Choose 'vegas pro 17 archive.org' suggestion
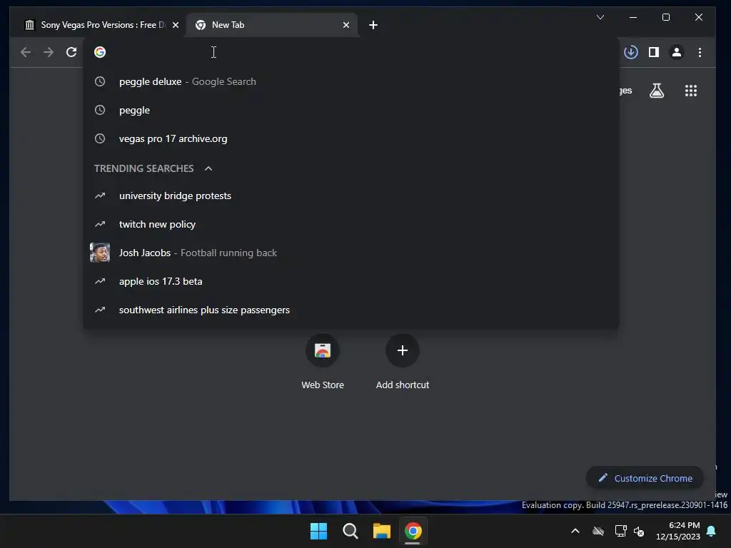This screenshot has height=548, width=731. click(351, 139)
